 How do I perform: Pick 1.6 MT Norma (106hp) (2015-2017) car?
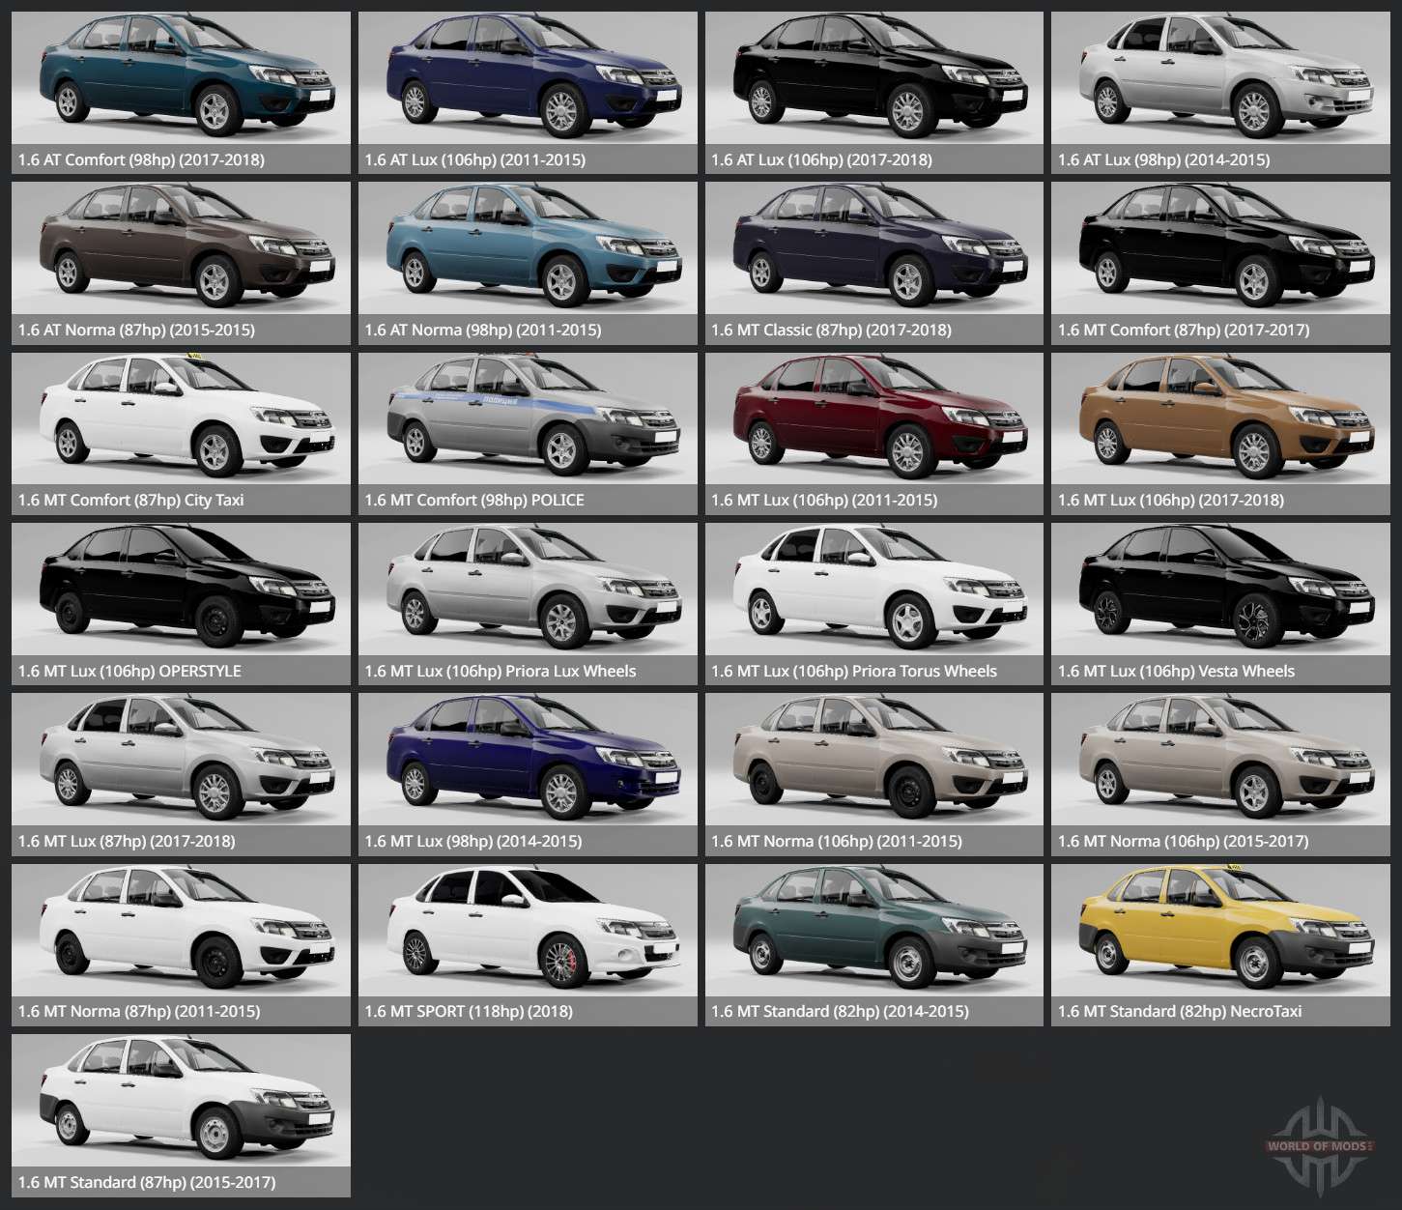point(1220,775)
